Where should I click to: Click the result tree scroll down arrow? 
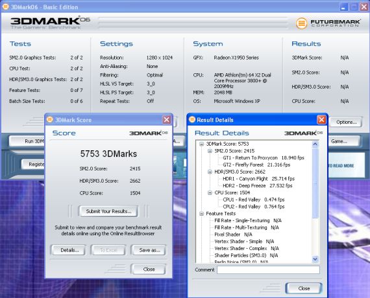point(315,259)
